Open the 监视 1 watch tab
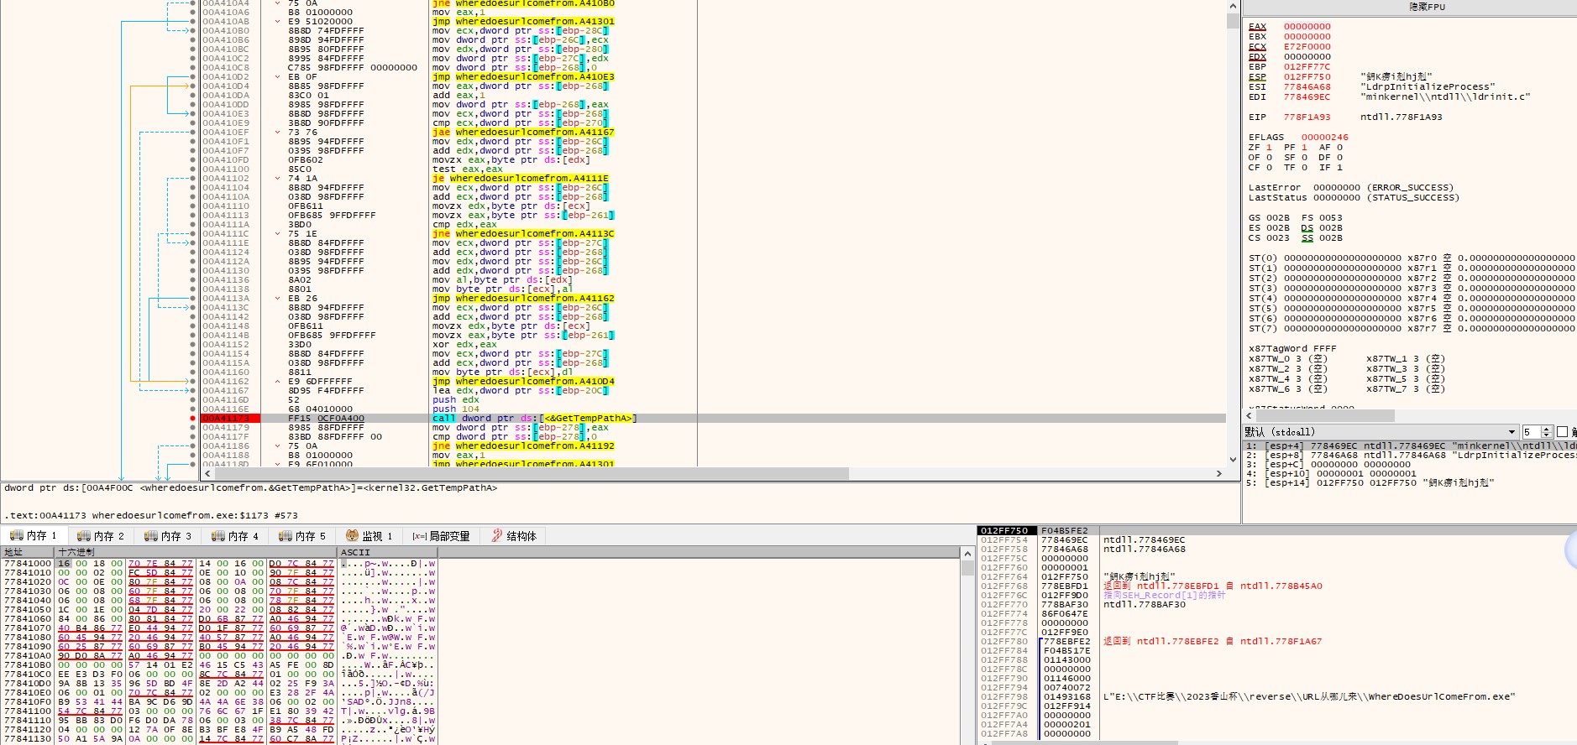This screenshot has width=1577, height=745. coord(369,535)
